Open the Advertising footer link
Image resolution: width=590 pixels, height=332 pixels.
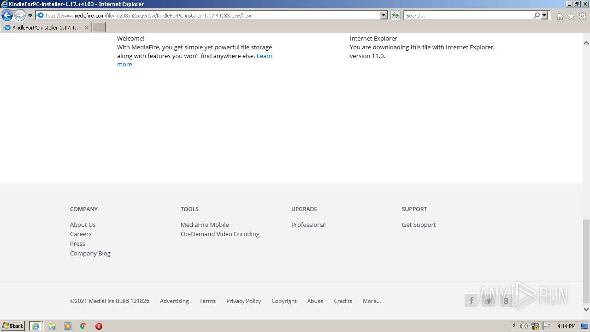174,301
